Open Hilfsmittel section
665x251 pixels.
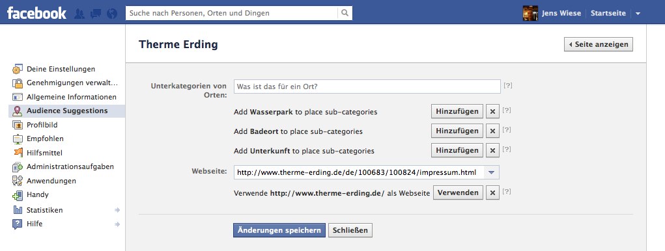pyautogui.click(x=44, y=153)
